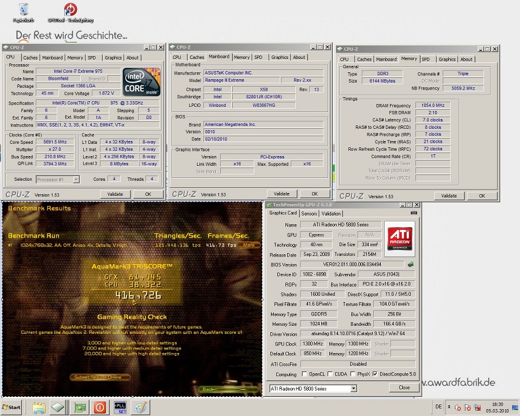
Task: Click the Core Speed value 5691.5 MHz
Action: [x=55, y=142]
